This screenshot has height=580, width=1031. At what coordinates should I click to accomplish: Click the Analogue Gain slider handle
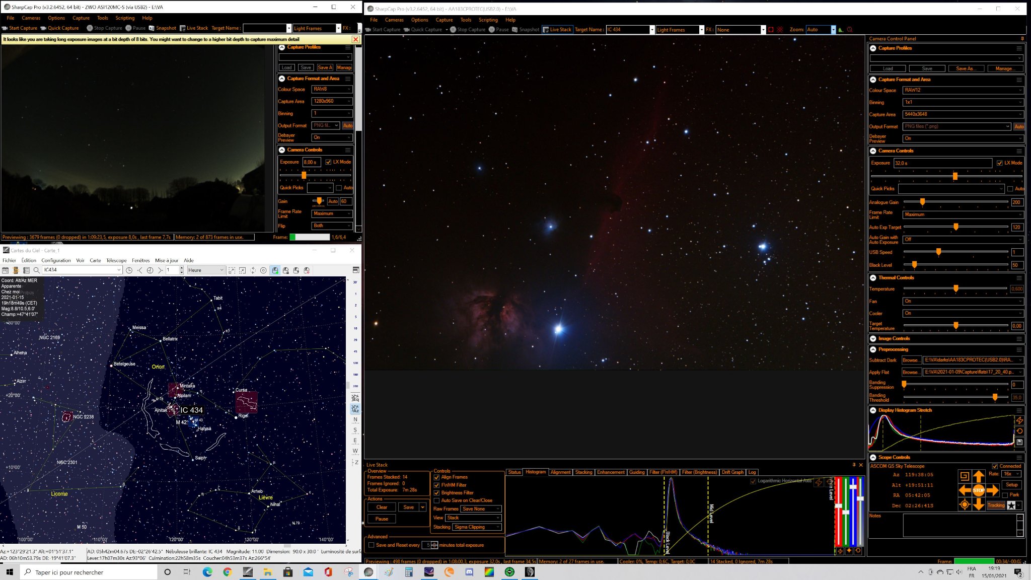(922, 202)
